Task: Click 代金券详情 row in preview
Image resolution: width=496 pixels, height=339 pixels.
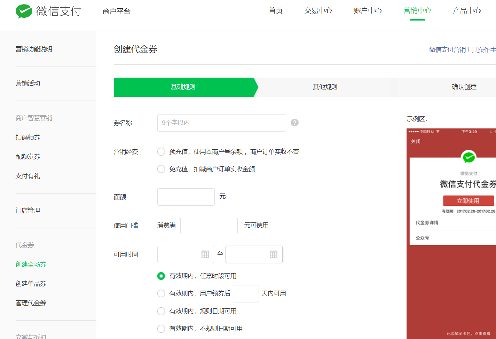Action: [x=453, y=223]
